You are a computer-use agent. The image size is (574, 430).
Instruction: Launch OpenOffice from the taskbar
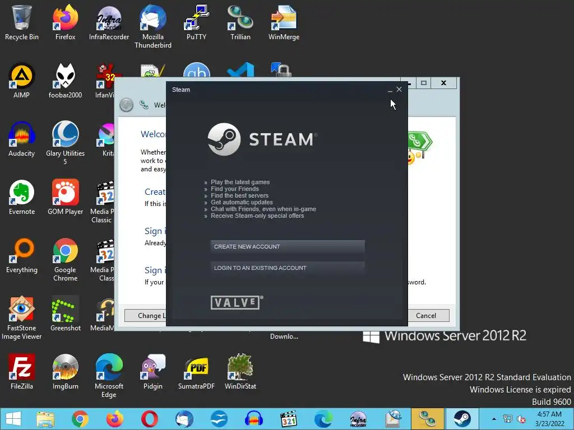[219, 419]
